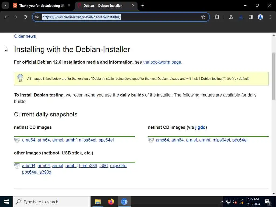The image size is (276, 207).
Task: Download amd64 netinst CD image
Action: click(x=29, y=140)
